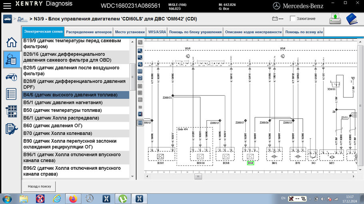Click the component list scroll-up arrow
364x204 pixels.
(x=133, y=42)
